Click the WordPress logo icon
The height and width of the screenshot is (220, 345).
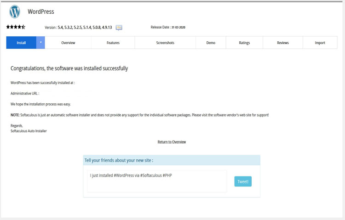(15, 11)
